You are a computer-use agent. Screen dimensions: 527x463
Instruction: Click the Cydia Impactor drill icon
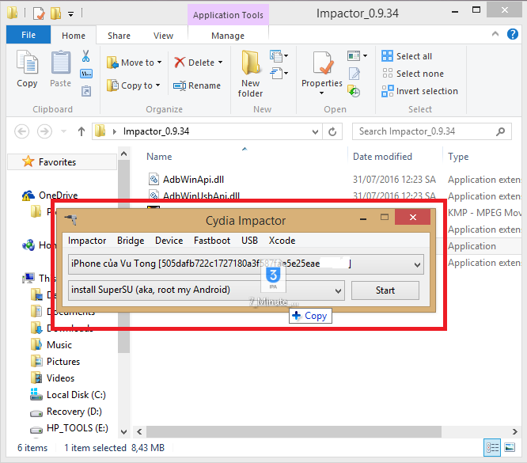click(x=71, y=219)
